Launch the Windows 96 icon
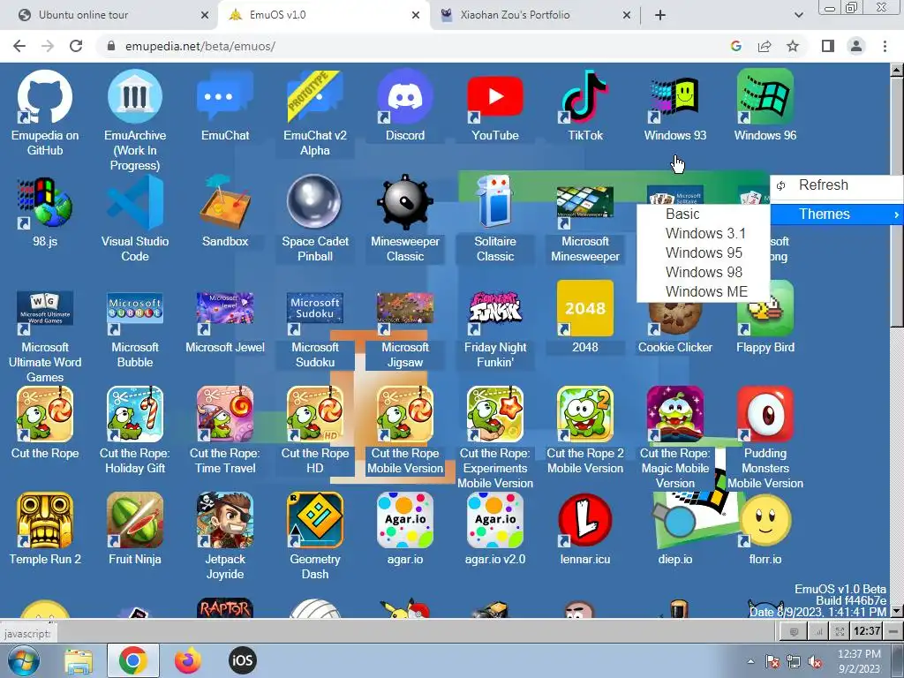 point(765,97)
